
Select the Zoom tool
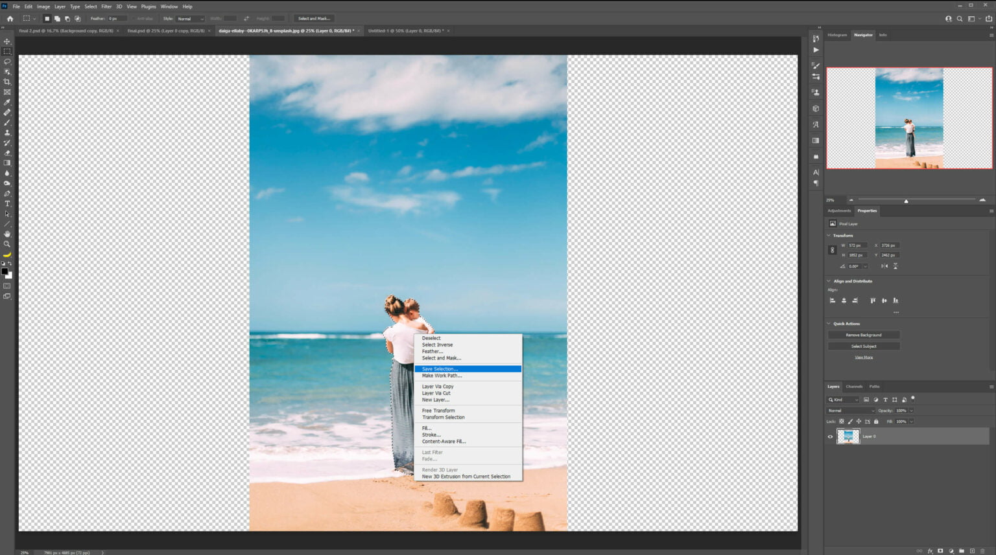7,245
